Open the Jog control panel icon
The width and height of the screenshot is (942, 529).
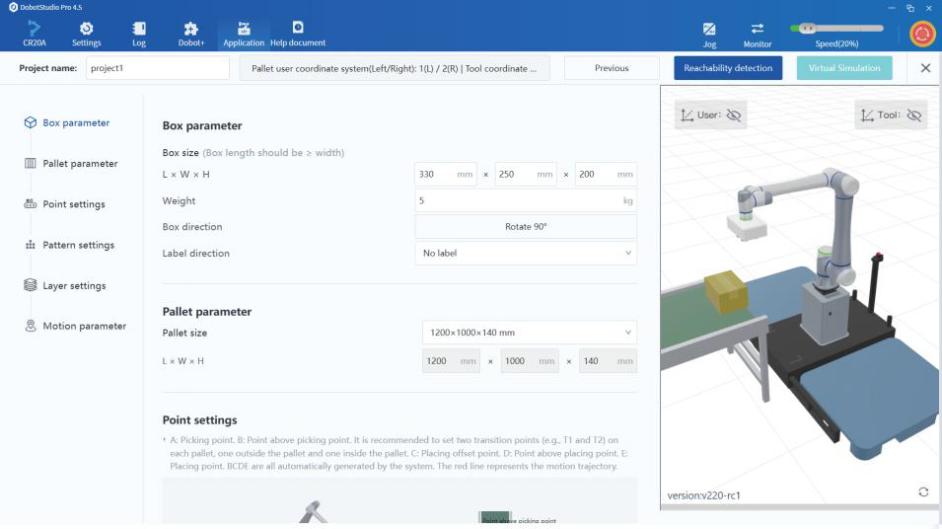pos(709,30)
